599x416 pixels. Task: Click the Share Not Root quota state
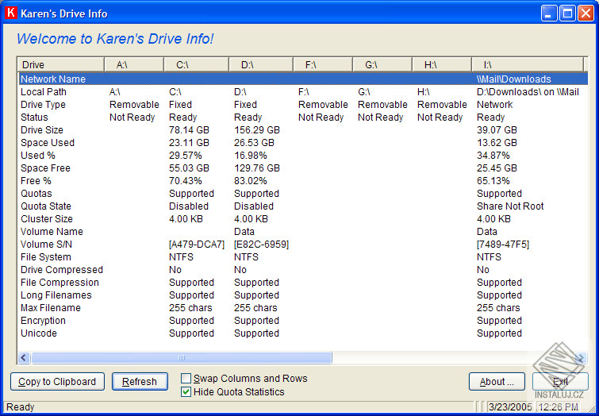tap(510, 206)
